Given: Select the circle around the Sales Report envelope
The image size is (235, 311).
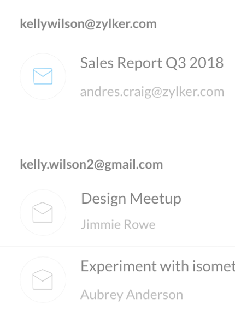Looking at the screenshot, I should pyautogui.click(x=43, y=76).
